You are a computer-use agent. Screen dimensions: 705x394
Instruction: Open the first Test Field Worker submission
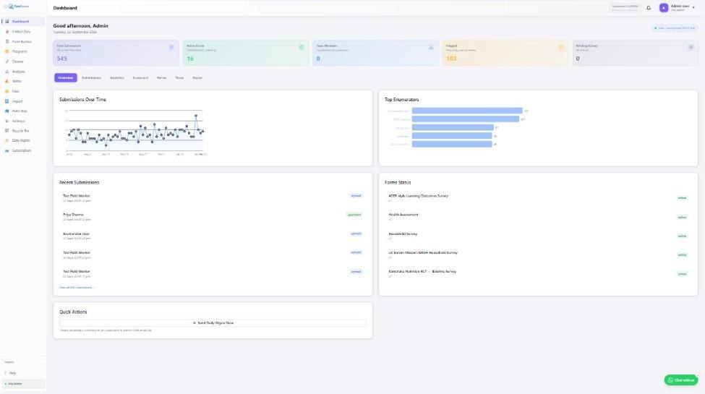pyautogui.click(x=213, y=198)
